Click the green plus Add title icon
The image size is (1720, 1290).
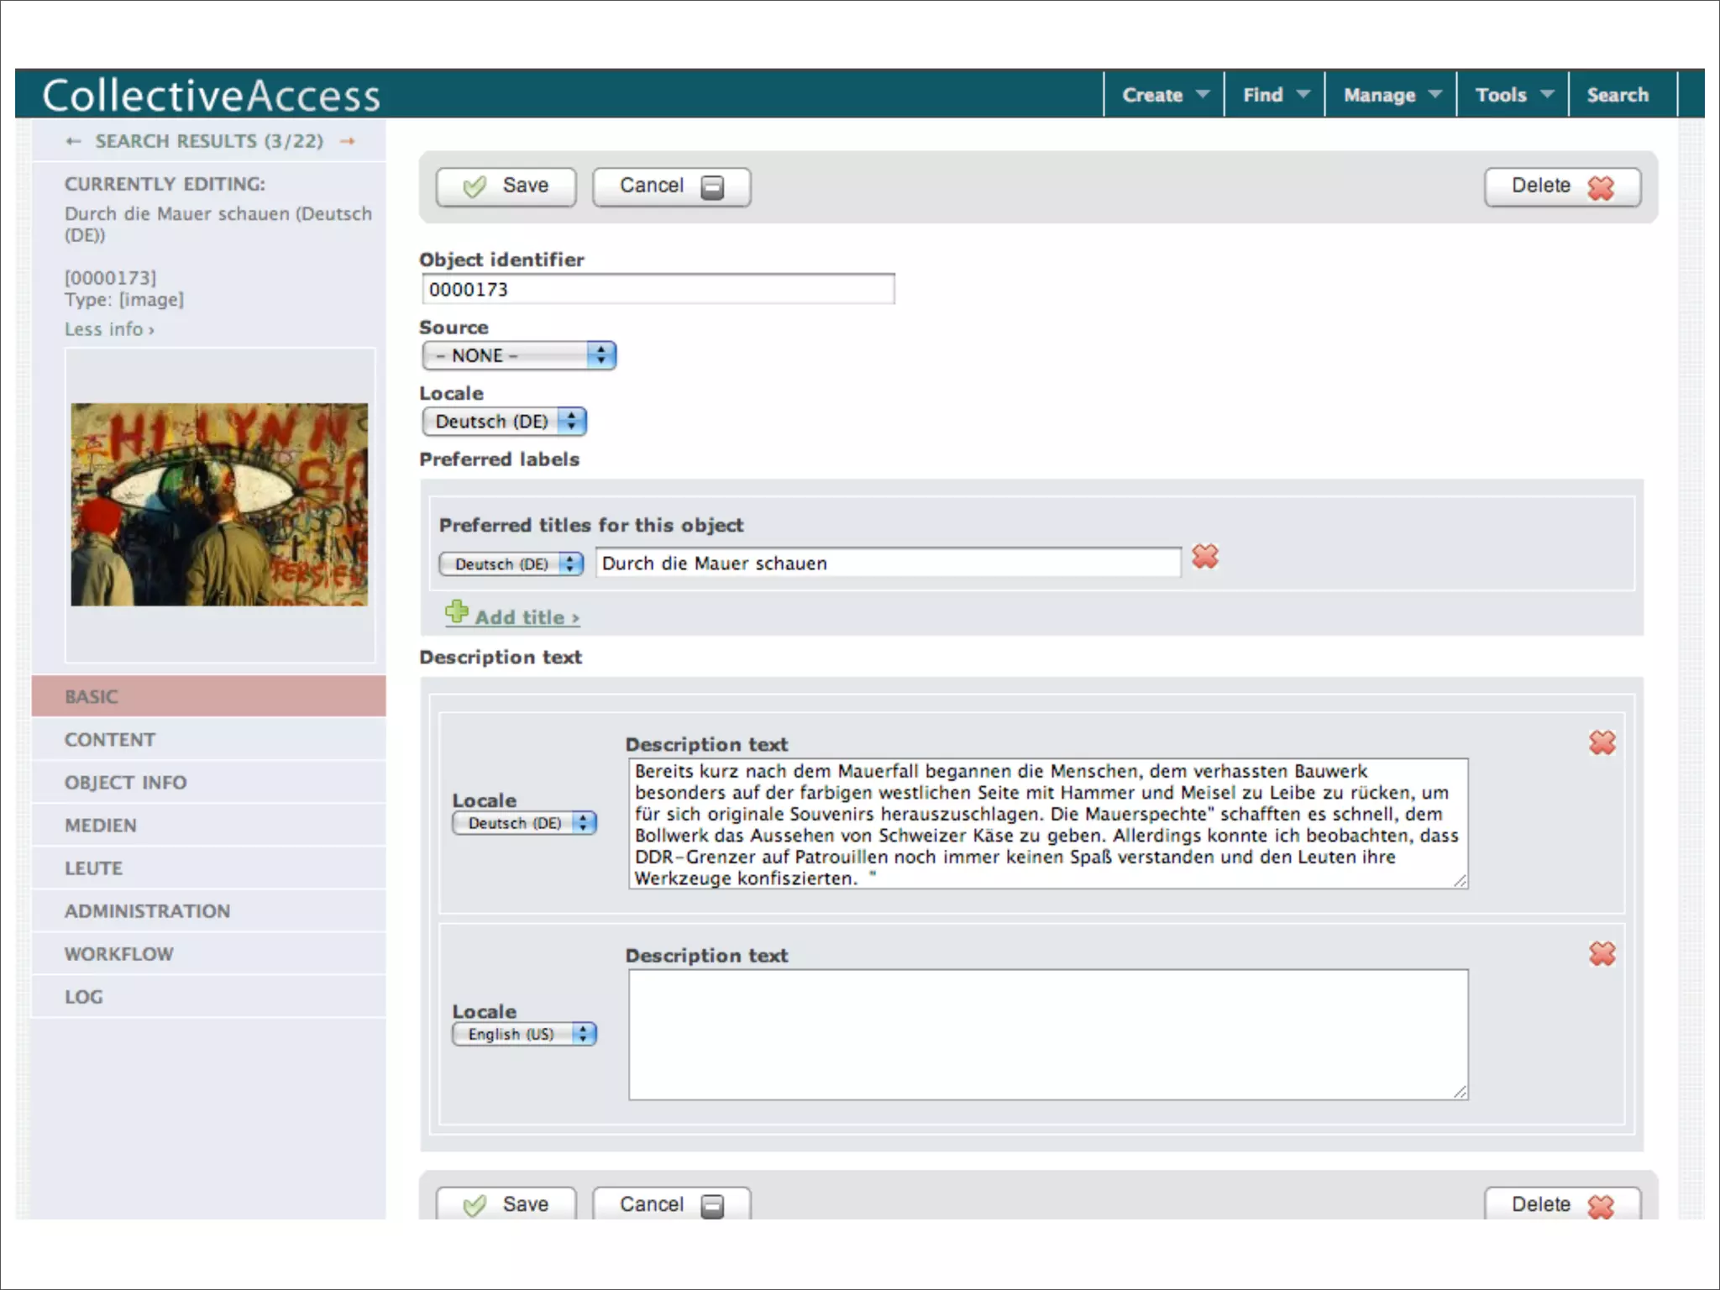(x=457, y=612)
